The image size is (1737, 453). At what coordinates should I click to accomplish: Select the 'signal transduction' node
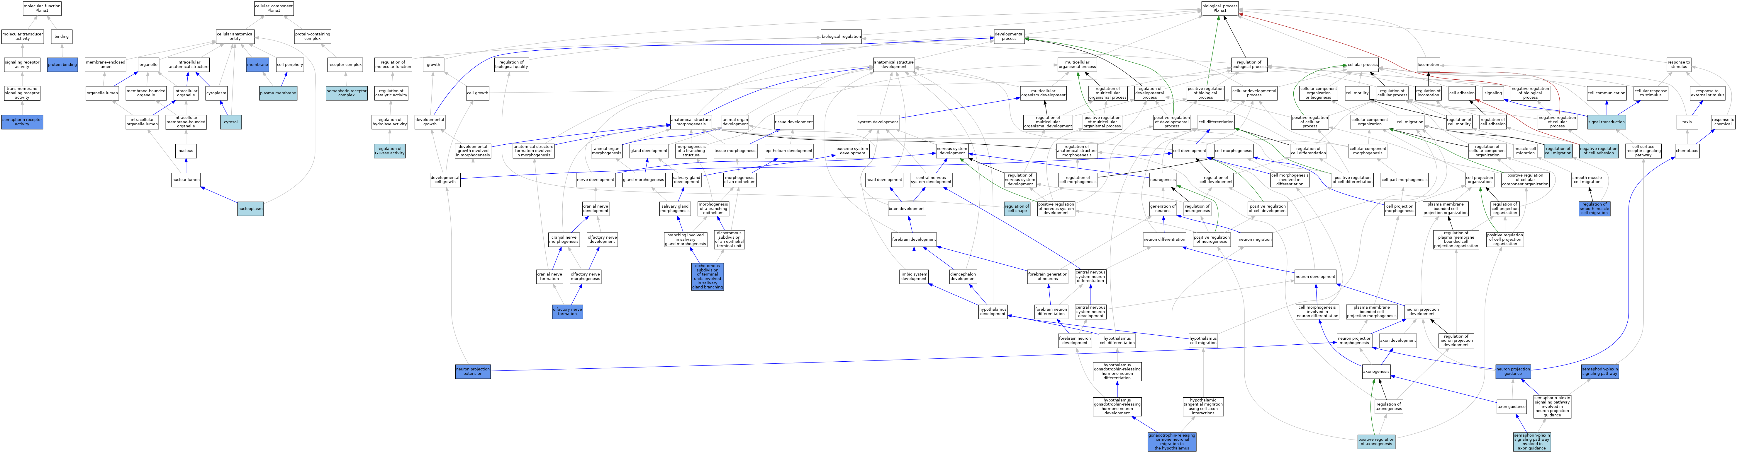1607,122
